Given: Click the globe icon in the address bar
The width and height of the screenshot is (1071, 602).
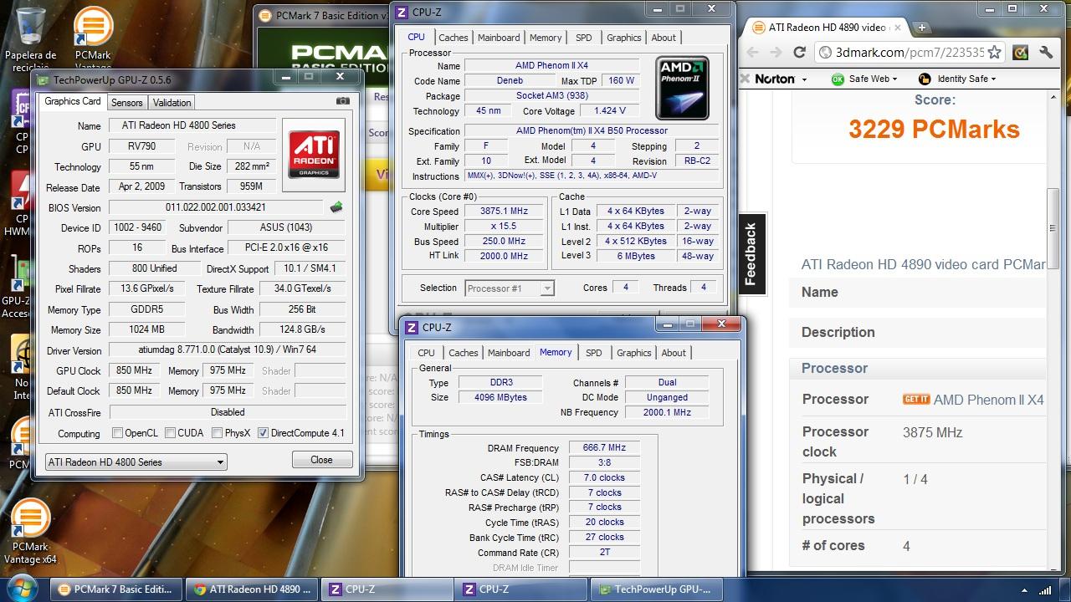Looking at the screenshot, I should (826, 52).
